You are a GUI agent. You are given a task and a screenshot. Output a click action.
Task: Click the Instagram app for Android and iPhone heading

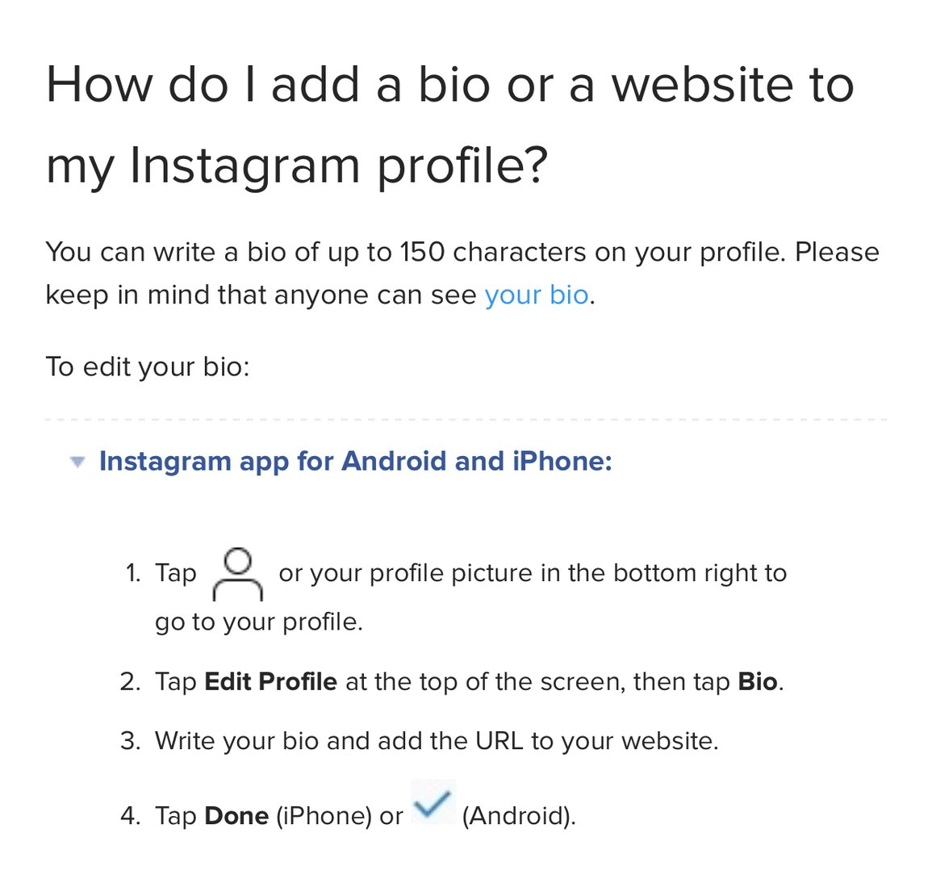(355, 461)
